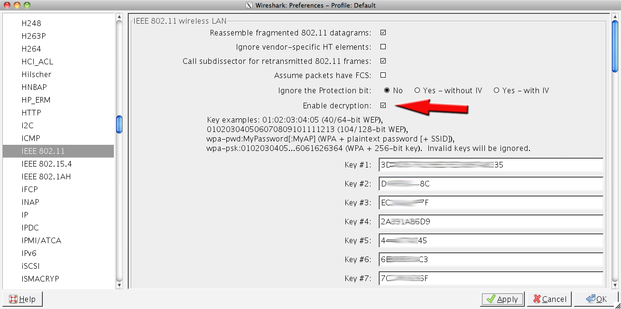Click the Key #1 input field
This screenshot has height=309, width=621.
[x=491, y=165]
